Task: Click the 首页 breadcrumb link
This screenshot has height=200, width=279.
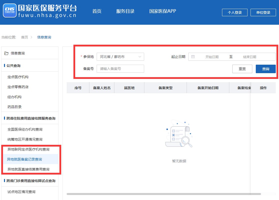Action: 24,37
